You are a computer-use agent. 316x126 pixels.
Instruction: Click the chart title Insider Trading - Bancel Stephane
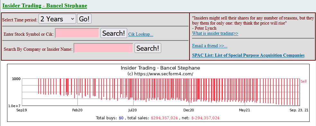[x=161, y=68]
